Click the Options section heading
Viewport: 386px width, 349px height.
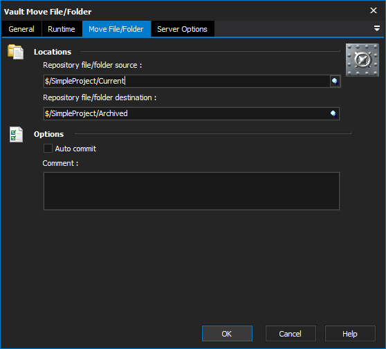(48, 134)
